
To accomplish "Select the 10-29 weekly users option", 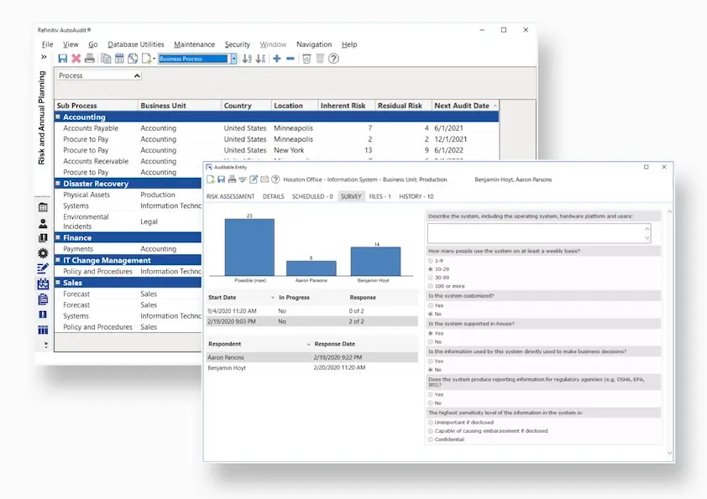I will coord(431,269).
